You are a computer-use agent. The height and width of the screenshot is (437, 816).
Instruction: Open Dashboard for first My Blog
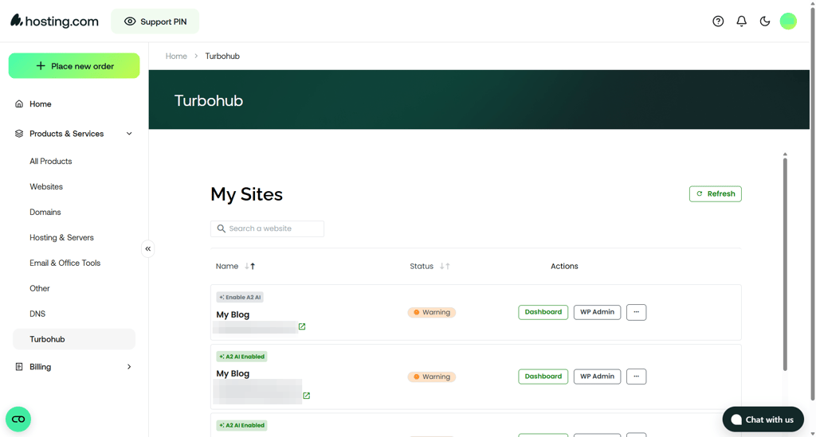(x=543, y=312)
